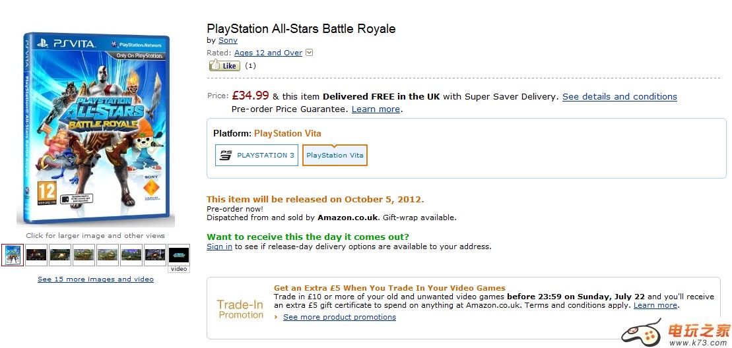Play the video thumbnail

coord(179,254)
